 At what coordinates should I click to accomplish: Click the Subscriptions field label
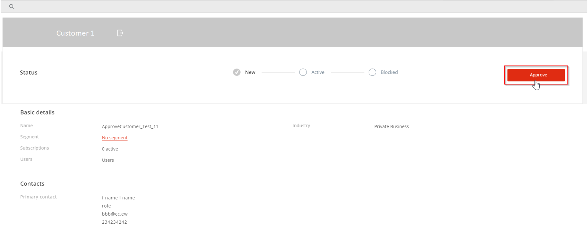pos(34,148)
